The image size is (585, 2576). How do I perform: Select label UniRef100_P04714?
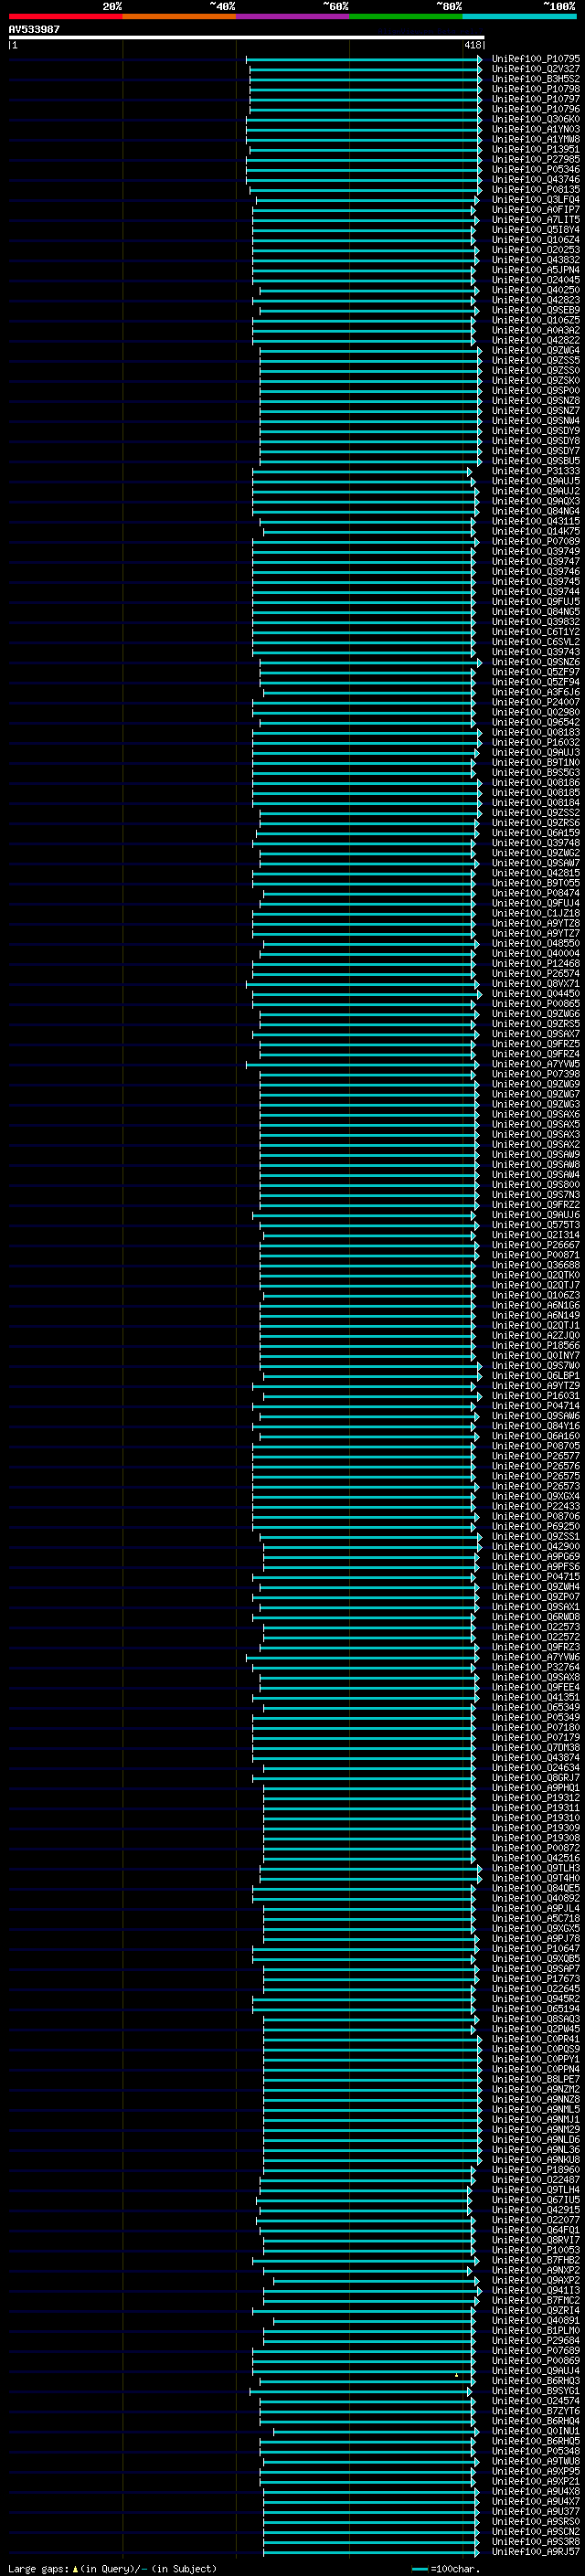pos(535,1406)
